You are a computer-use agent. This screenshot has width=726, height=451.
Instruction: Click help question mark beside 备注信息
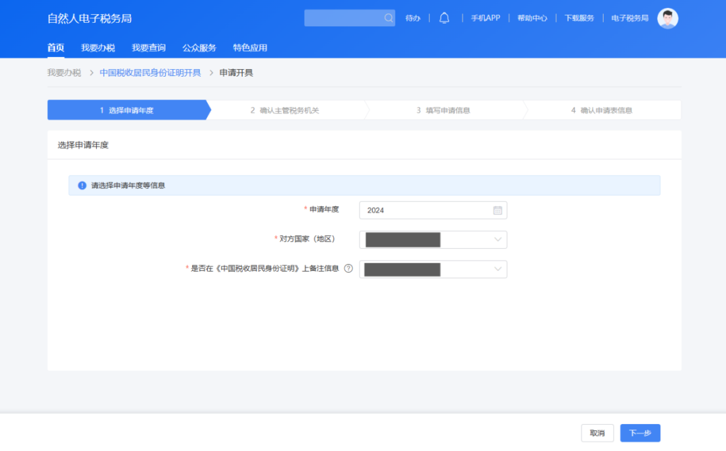[348, 268]
